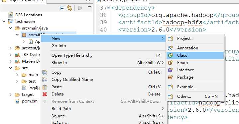Click the Package icon in submenu

[x=170, y=77]
